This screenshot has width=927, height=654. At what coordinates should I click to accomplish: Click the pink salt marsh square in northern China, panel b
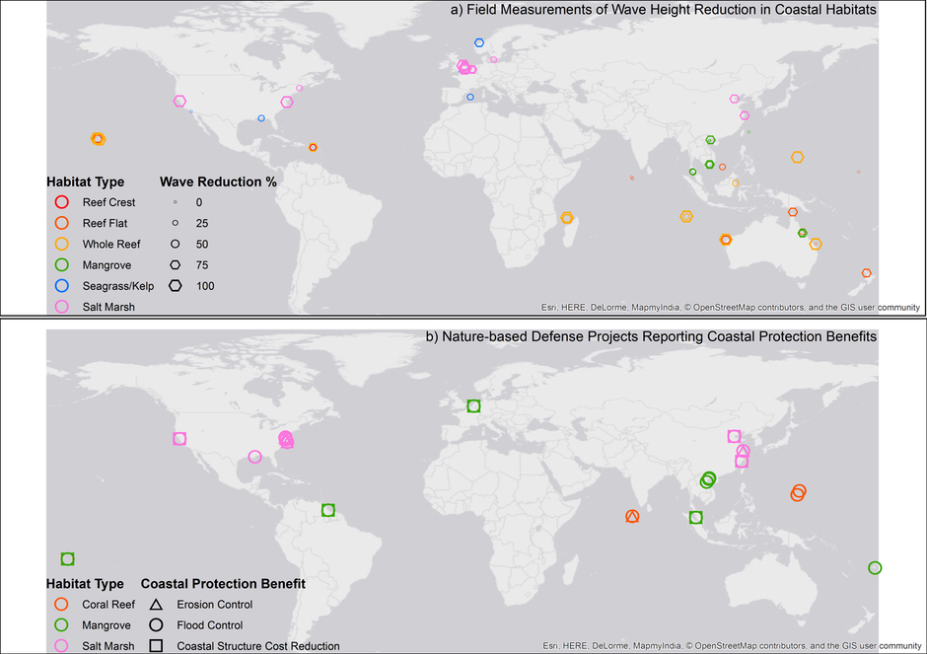(x=735, y=436)
